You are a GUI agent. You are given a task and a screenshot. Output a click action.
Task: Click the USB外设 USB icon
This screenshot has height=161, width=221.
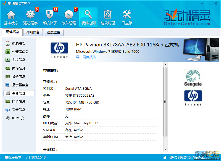[x=8, y=118]
